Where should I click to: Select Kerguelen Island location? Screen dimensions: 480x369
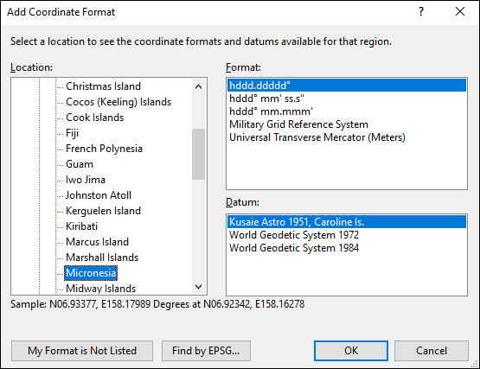point(103,211)
